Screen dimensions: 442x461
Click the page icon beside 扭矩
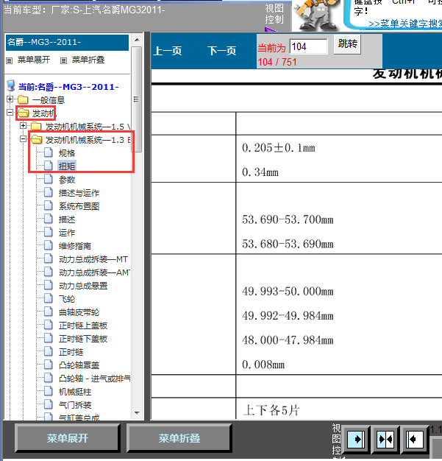pyautogui.click(x=49, y=166)
